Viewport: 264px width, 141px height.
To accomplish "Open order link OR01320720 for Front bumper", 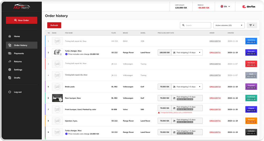I will 215,109.
